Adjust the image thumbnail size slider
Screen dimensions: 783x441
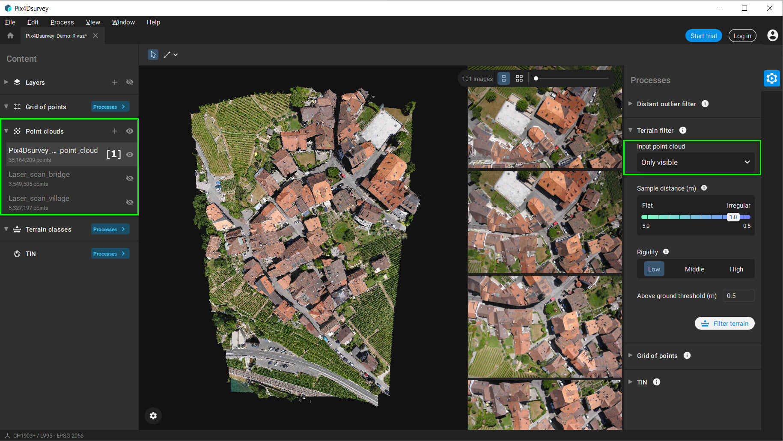pos(536,78)
